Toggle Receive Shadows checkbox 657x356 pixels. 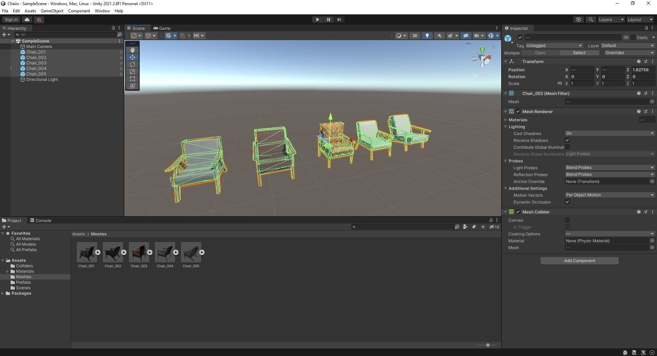pyautogui.click(x=567, y=140)
